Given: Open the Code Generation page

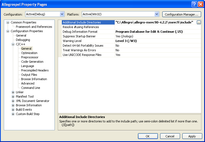Looking at the screenshot, I should pyautogui.click(x=32, y=62).
